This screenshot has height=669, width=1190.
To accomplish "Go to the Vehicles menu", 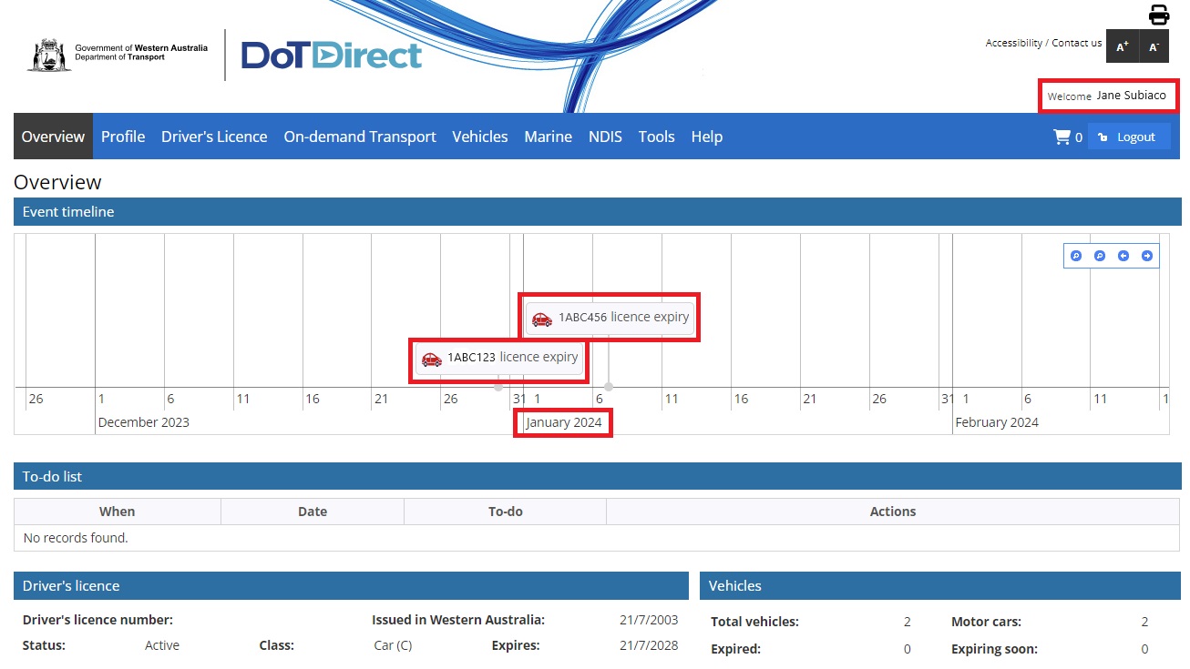I will (x=479, y=137).
